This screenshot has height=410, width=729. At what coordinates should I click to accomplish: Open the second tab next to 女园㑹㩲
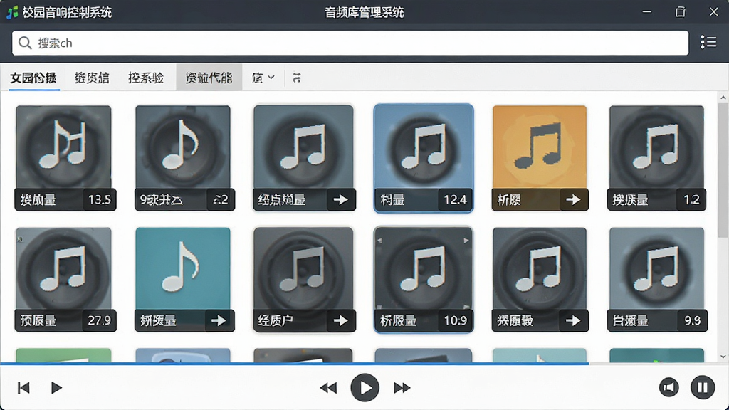[x=92, y=78]
